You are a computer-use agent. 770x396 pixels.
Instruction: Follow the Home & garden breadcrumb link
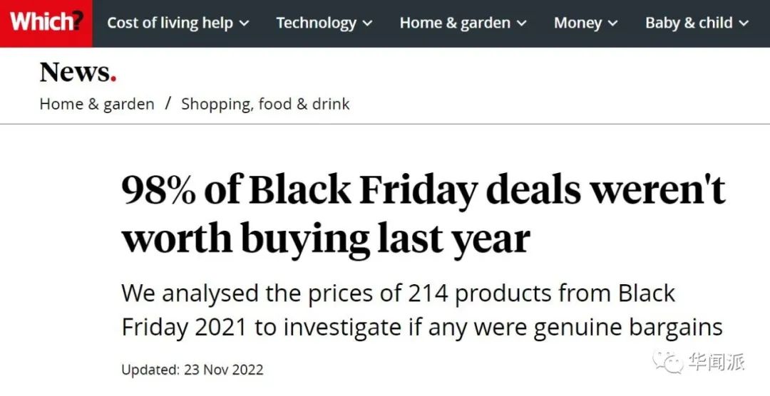pyautogui.click(x=97, y=104)
